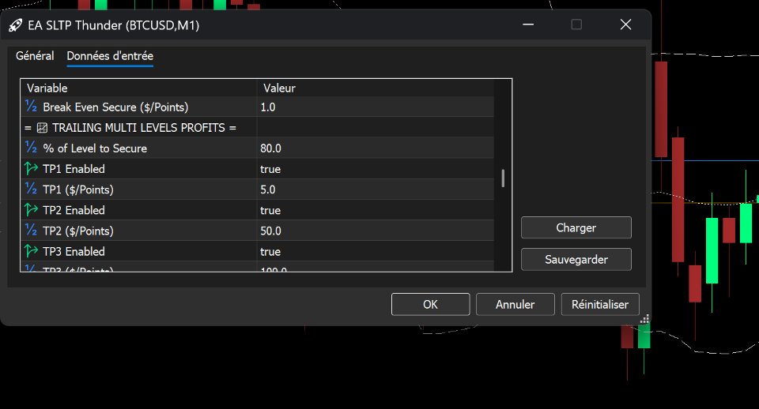Click the fraction icon beside Break Even Secure

(x=31, y=107)
